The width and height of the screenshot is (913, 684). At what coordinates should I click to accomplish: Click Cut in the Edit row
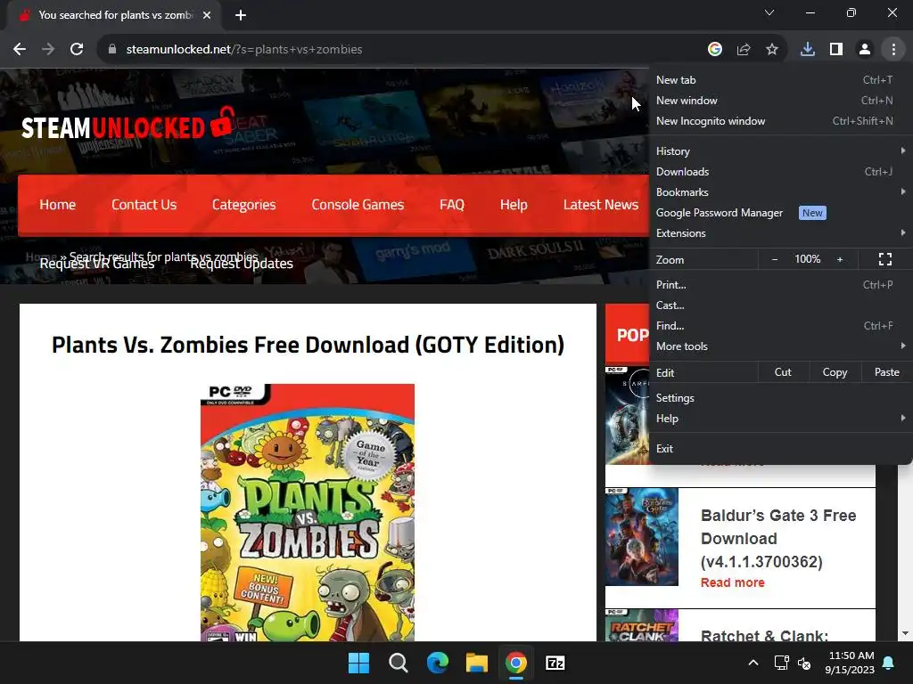pos(783,372)
